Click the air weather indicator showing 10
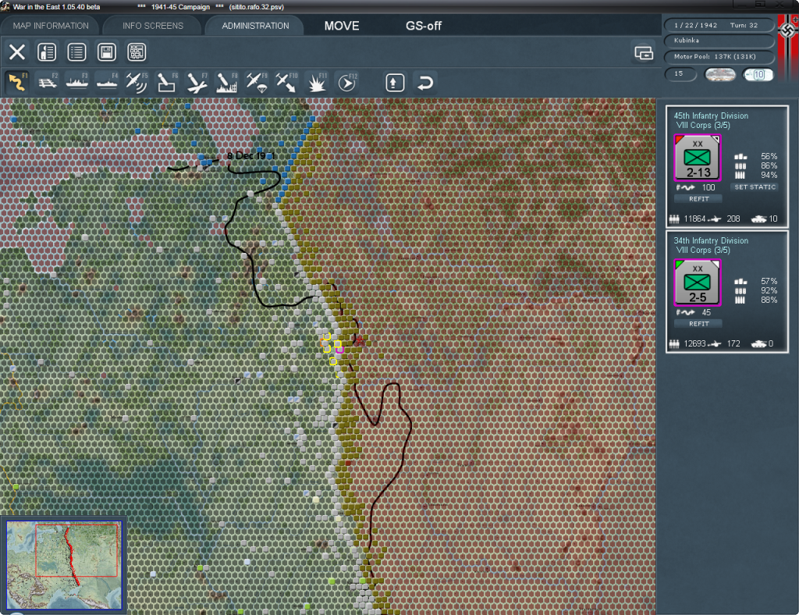The image size is (799, 615). tap(758, 75)
